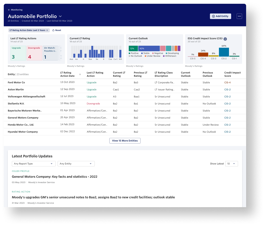Open the three-dots more options menu
Viewport: 265px width, 226px height.
[239, 16]
